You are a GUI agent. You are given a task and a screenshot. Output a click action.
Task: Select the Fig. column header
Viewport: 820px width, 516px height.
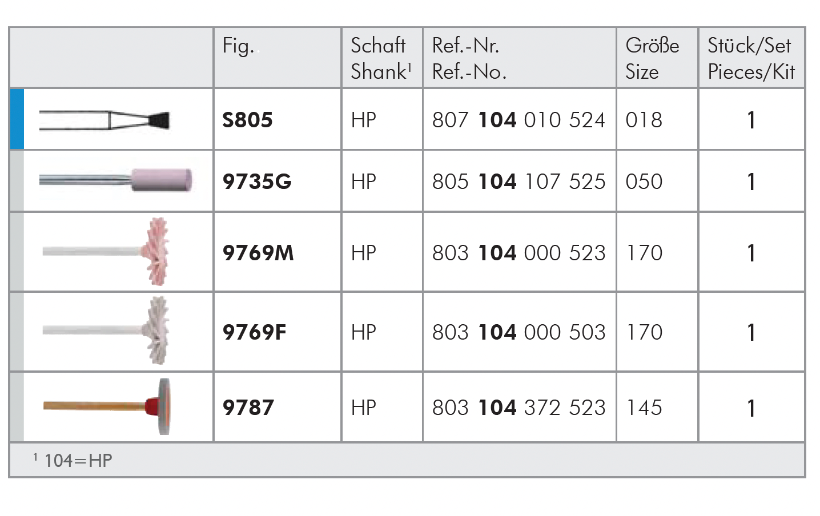[x=239, y=46]
